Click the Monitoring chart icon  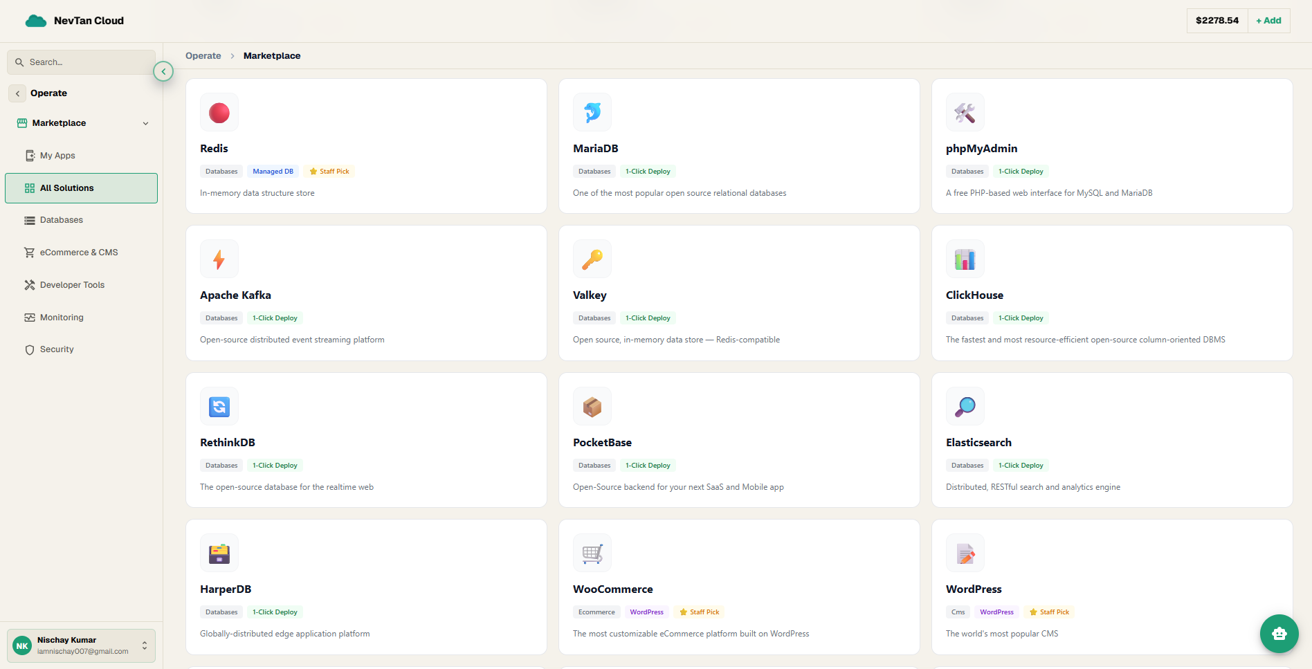pyautogui.click(x=30, y=318)
